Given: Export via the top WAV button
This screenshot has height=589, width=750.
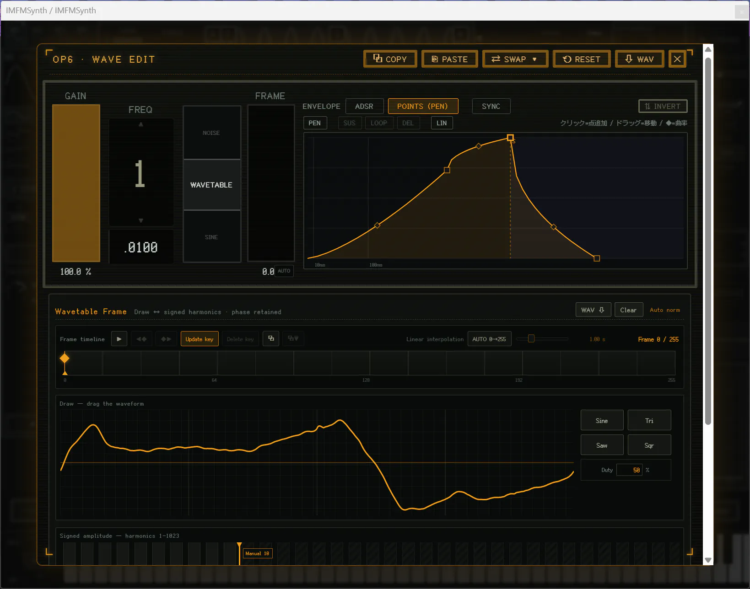Looking at the screenshot, I should [639, 59].
